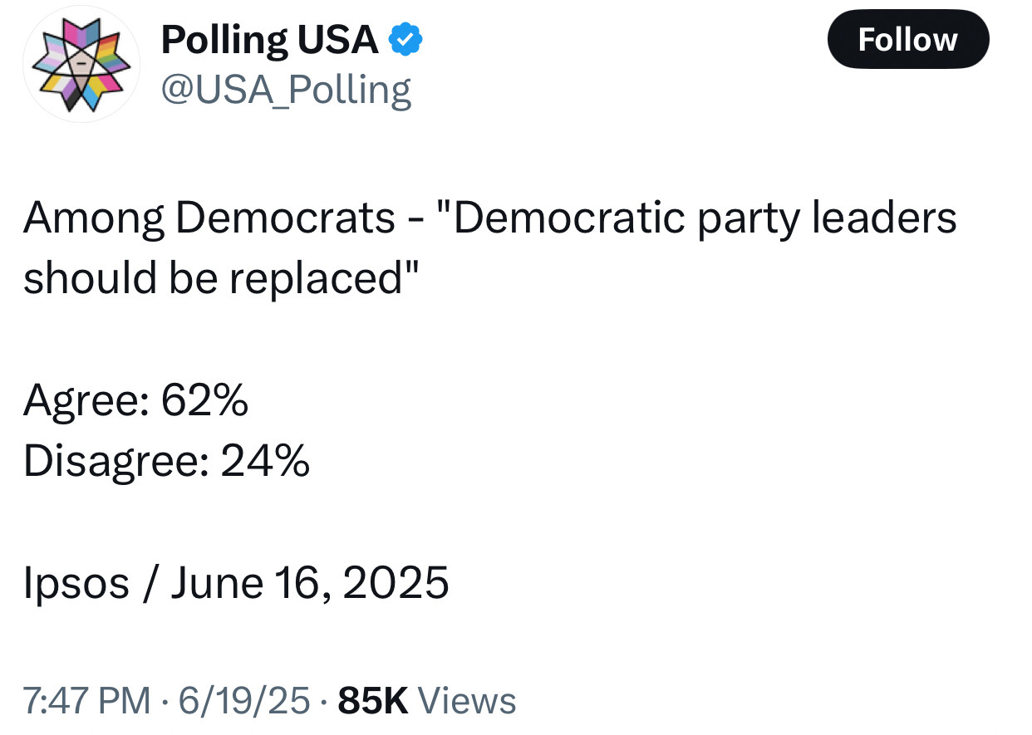Click the 24% figure
This screenshot has height=735, width=1032.
click(266, 461)
